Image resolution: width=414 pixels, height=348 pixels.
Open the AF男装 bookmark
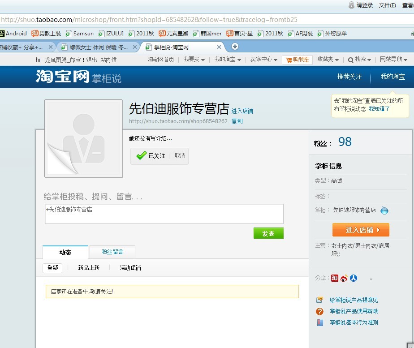coord(301,34)
